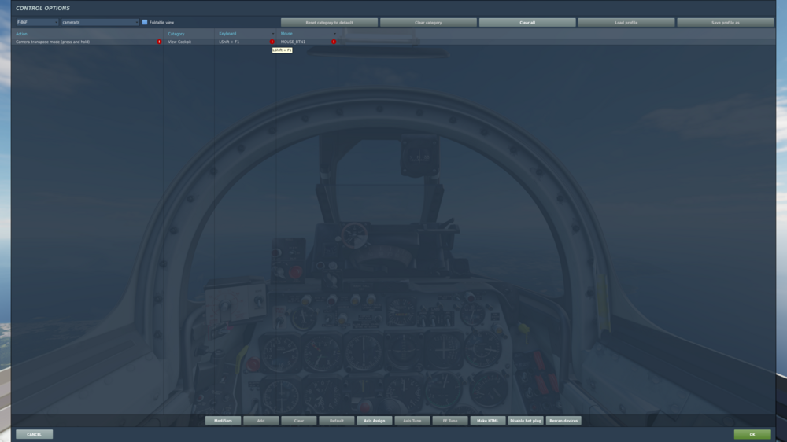Click the Axis Assign button

pyautogui.click(x=375, y=421)
